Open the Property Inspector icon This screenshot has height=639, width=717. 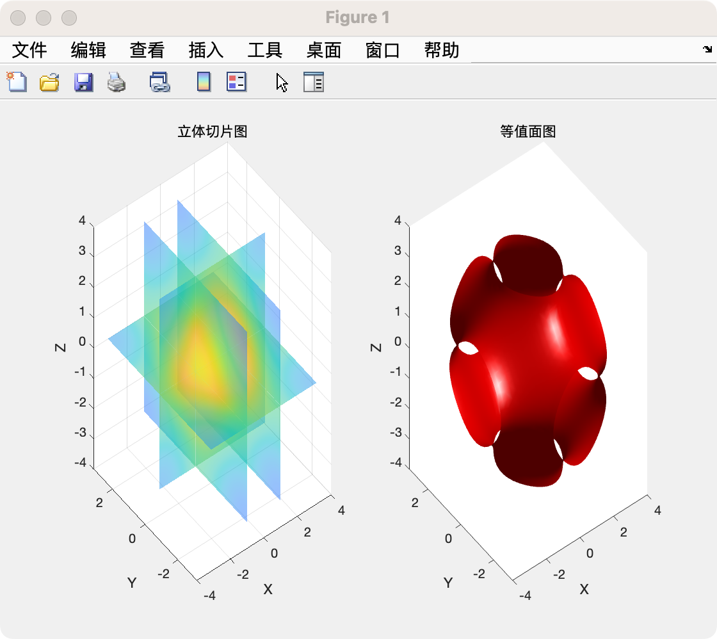[314, 83]
